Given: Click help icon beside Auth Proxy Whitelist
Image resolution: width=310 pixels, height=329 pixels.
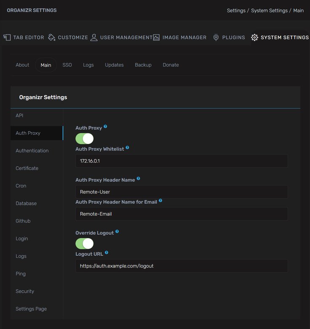Looking at the screenshot, I should (x=128, y=148).
